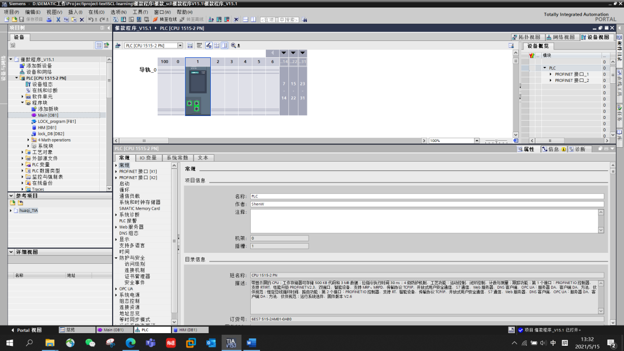Click the binoculars search icon
The image size is (624, 351).
click(304, 20)
